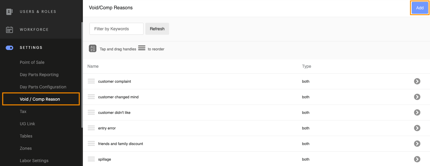Open entry error details with arrow
Screen dimensions: 430x166
click(x=417, y=128)
